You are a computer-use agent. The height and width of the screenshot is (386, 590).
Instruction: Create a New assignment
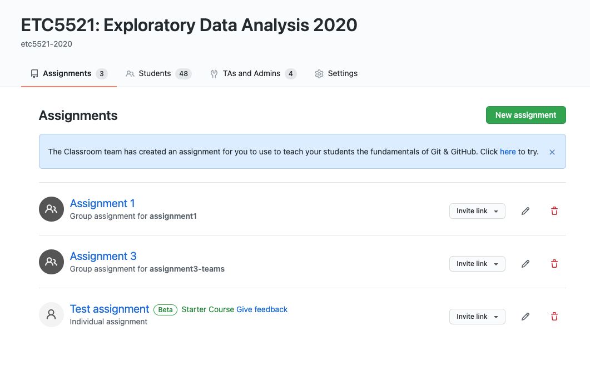coord(525,115)
